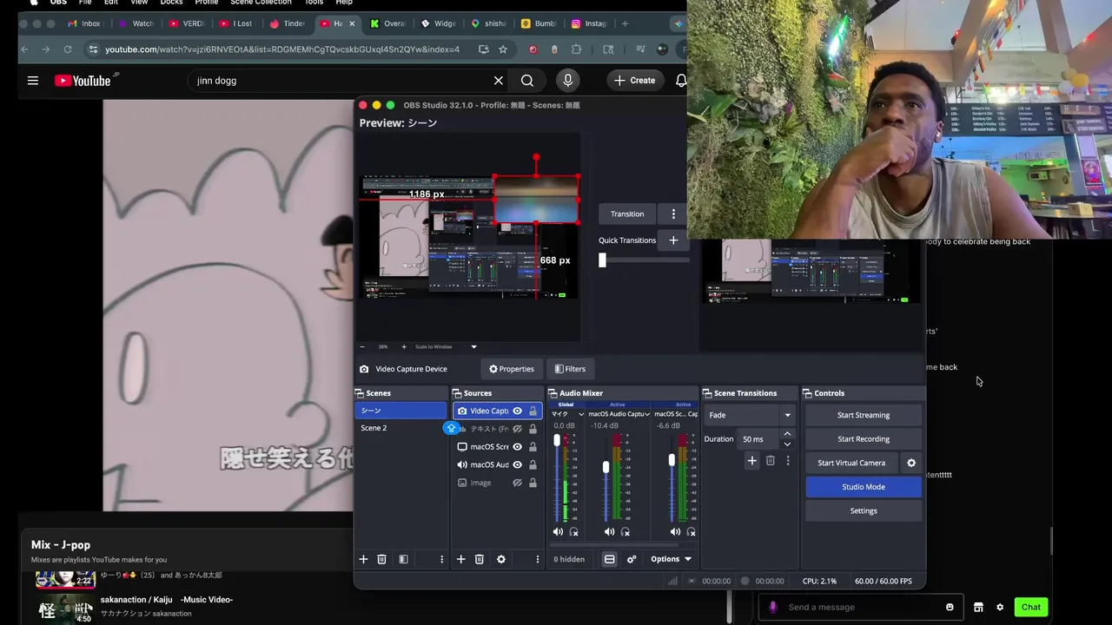The height and width of the screenshot is (625, 1112).
Task: Select Scene 2 in Scenes list
Action: [400, 428]
